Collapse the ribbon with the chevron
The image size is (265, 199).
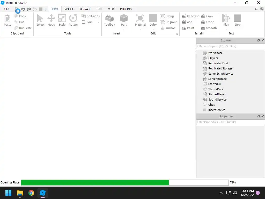click(256, 9)
